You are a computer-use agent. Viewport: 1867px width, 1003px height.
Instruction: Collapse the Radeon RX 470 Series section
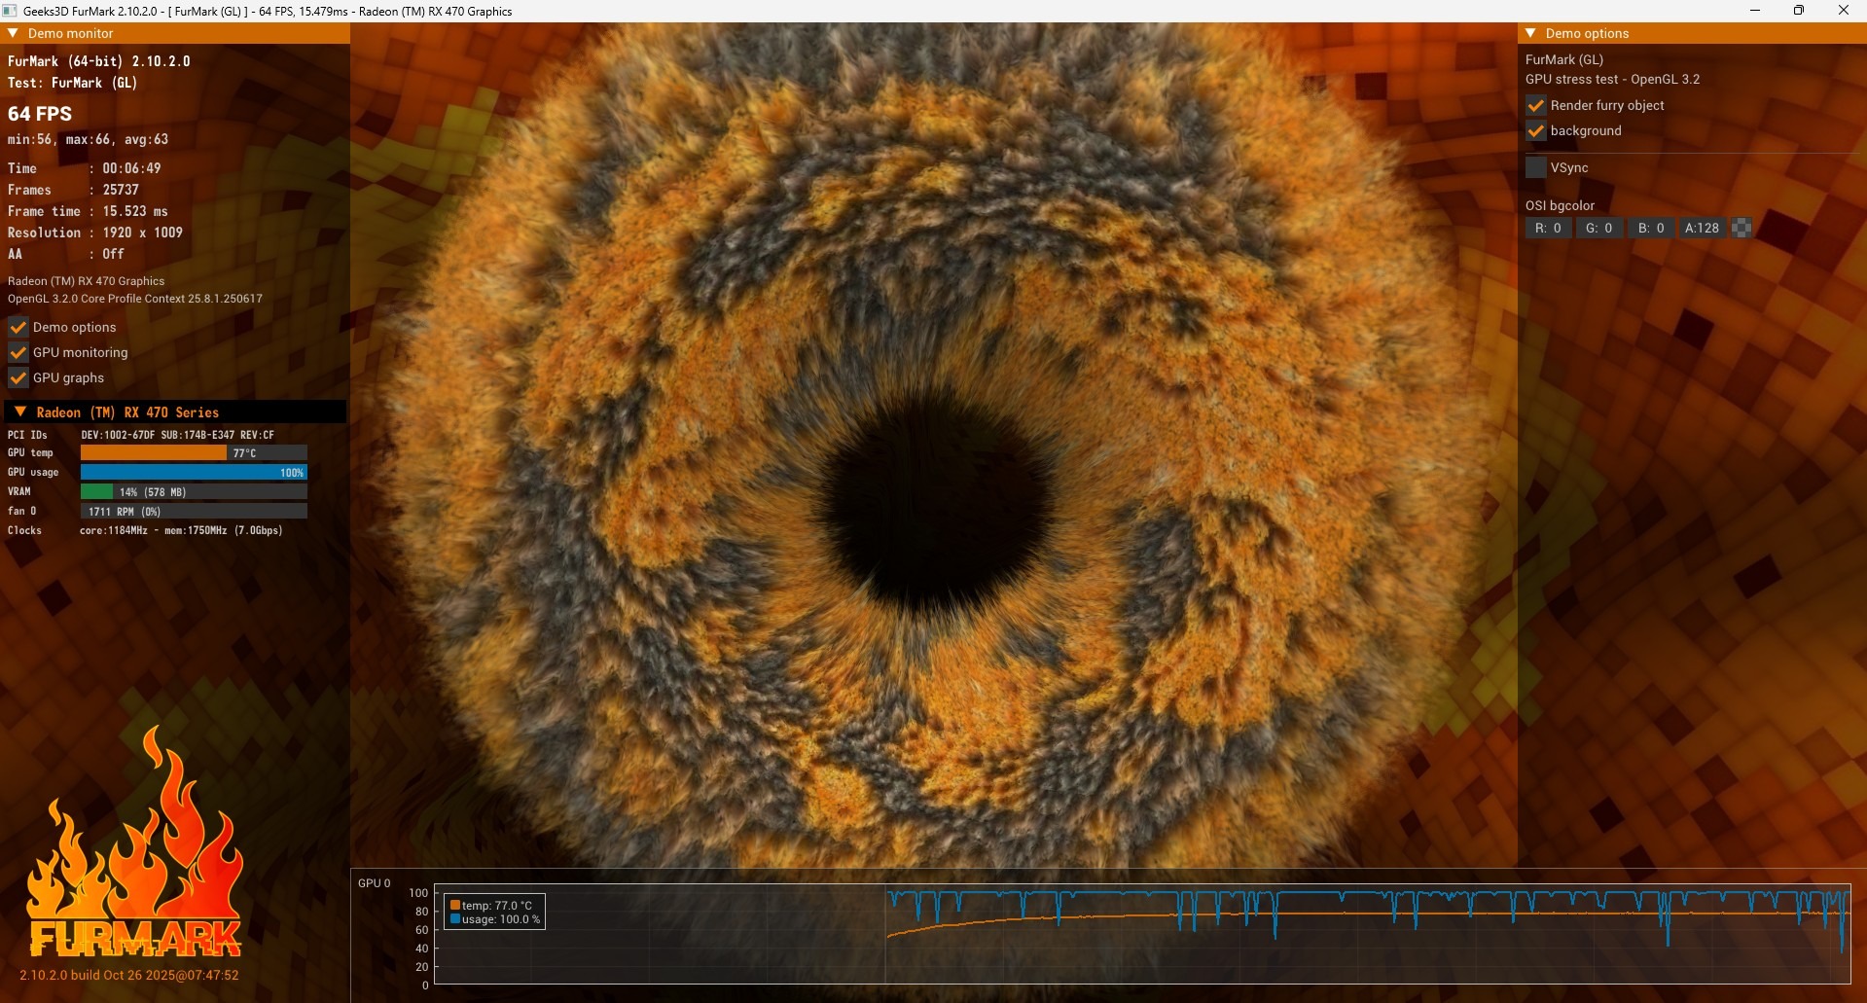20,412
